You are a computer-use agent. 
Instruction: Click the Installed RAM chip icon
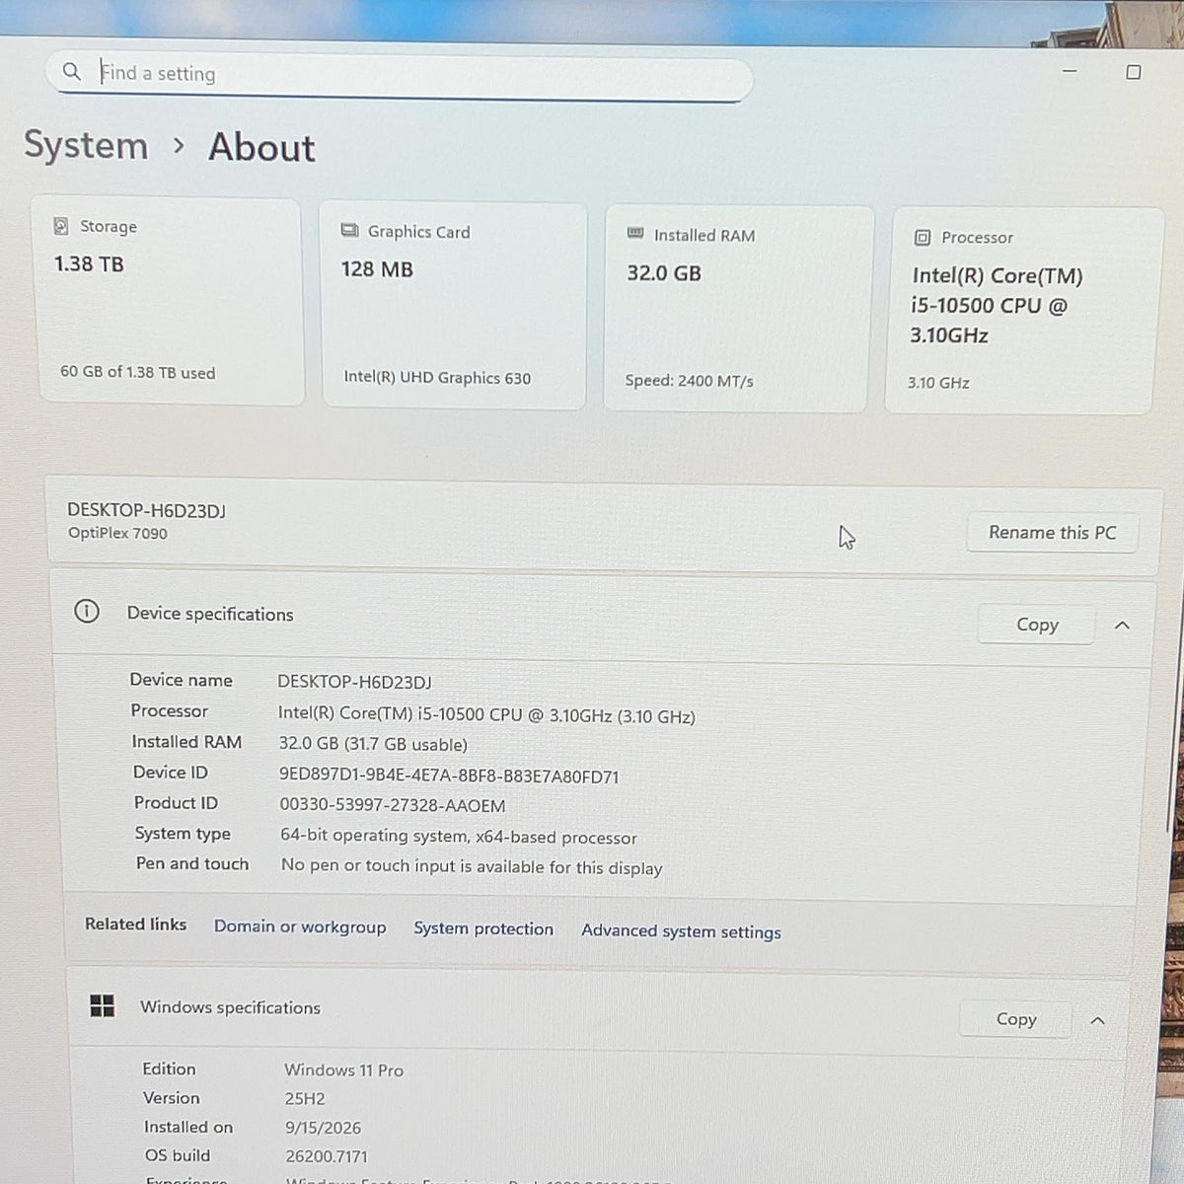(x=635, y=233)
